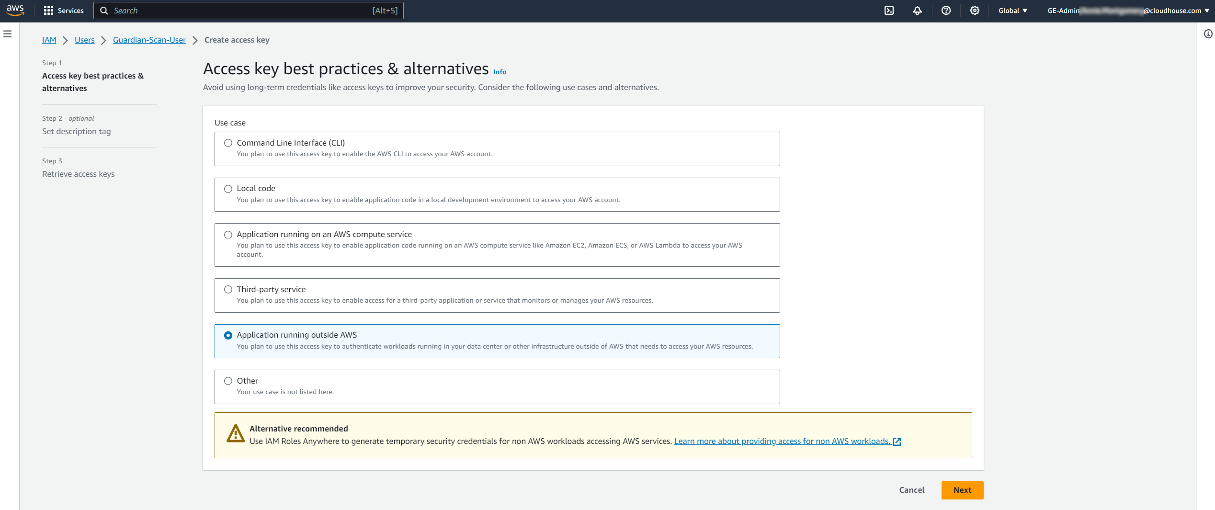1215x510 pixels.
Task: Open the info panel icon at right edge
Action: (x=1208, y=34)
